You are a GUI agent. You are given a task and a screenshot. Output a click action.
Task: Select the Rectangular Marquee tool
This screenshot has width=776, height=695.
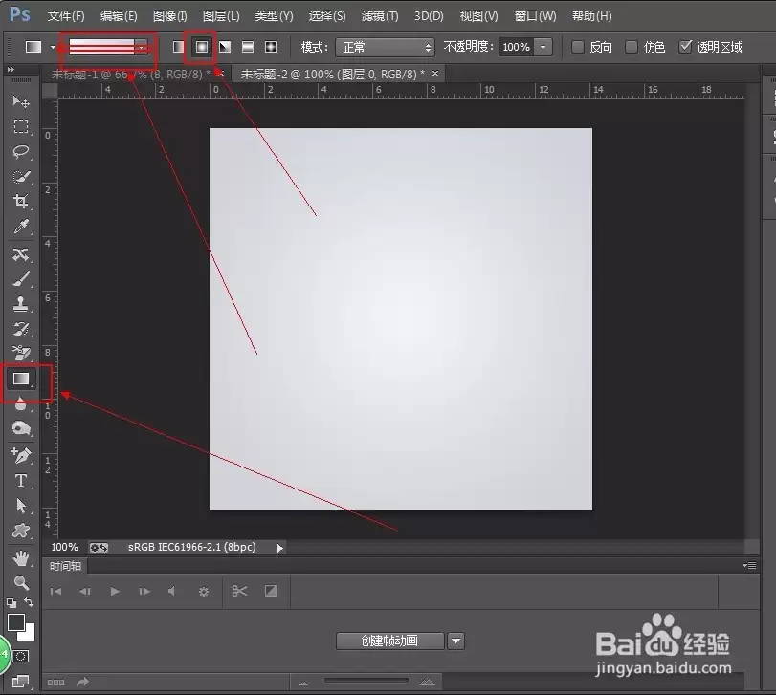coord(21,126)
